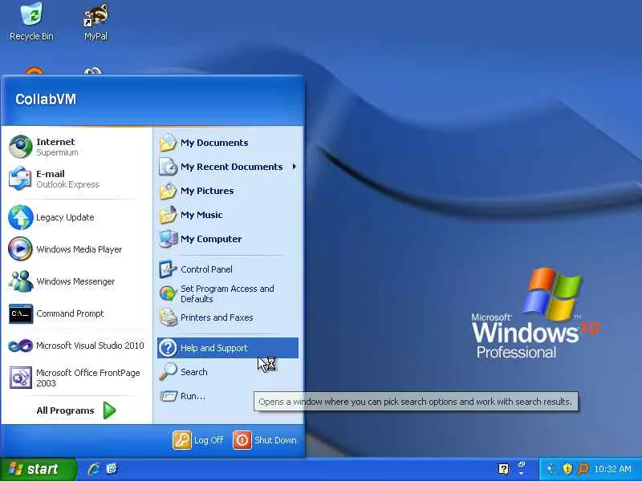Open My Documents folder icon
This screenshot has height=481, width=642.
(x=168, y=143)
